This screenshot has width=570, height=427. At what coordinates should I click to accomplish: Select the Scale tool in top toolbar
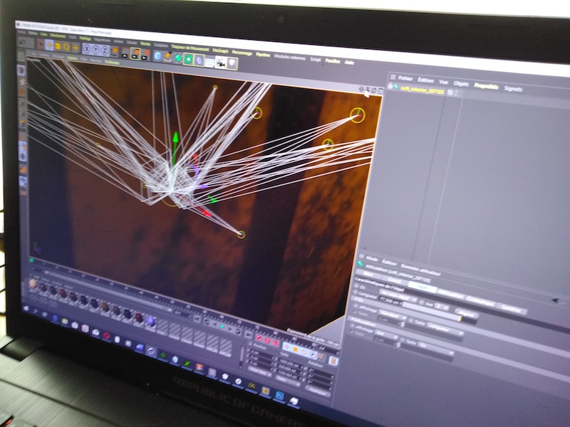click(x=58, y=46)
